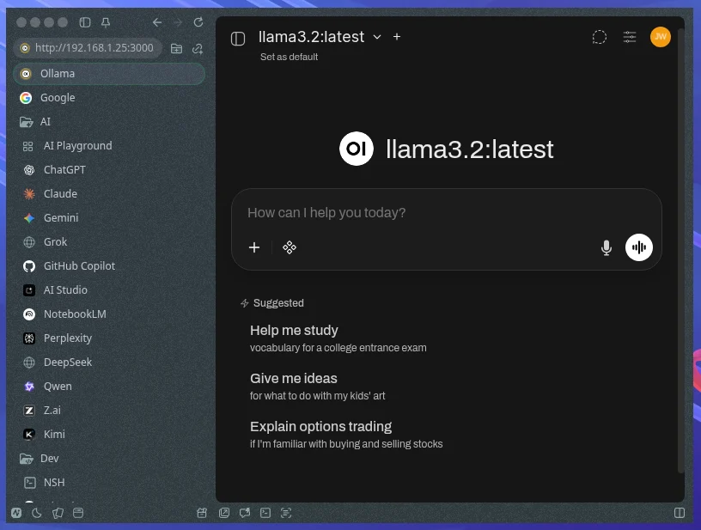This screenshot has width=701, height=530.
Task: Open the integrations icon in the chat input
Action: point(290,247)
